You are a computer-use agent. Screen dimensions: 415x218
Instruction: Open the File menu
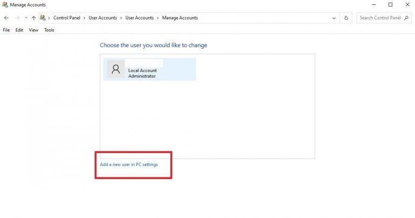(6, 30)
